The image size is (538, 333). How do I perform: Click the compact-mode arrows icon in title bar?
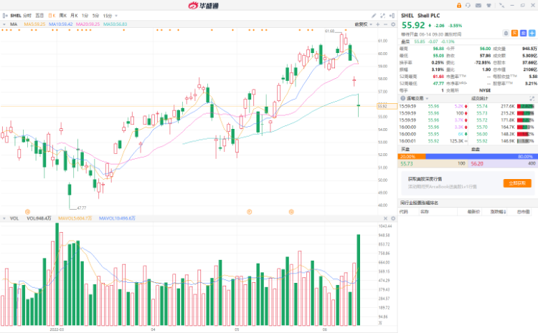click(x=501, y=6)
